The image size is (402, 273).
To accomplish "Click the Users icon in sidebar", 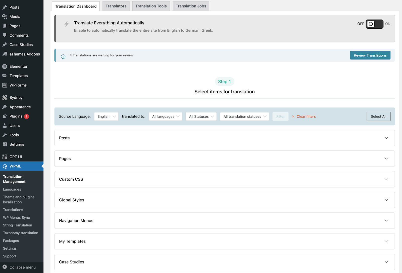I will (5, 126).
